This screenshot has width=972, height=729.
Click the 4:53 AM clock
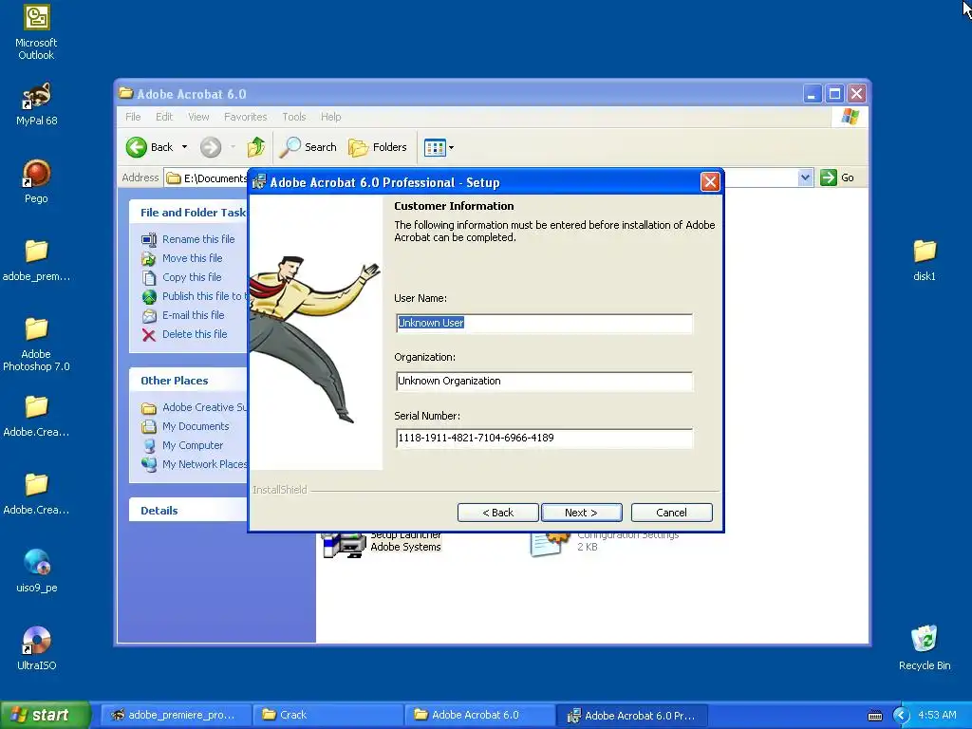coord(937,715)
